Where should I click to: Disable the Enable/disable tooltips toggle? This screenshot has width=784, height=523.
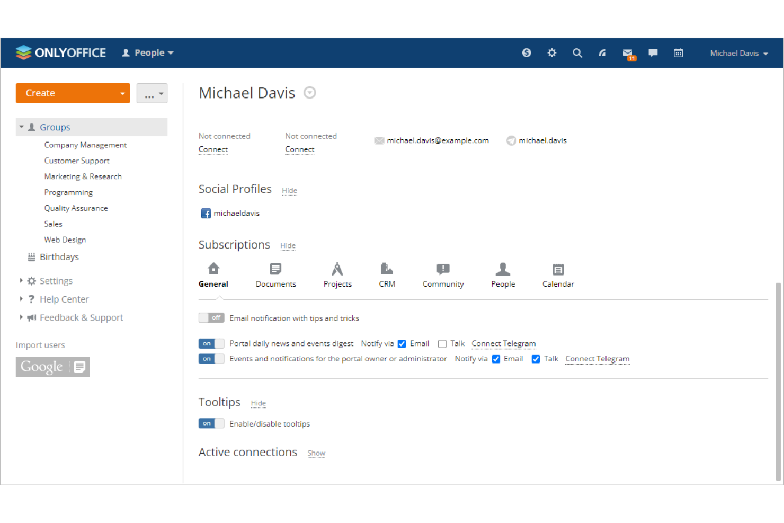click(211, 423)
